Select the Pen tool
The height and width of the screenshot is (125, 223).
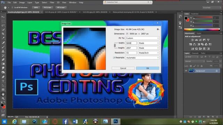click(x=3, y=77)
